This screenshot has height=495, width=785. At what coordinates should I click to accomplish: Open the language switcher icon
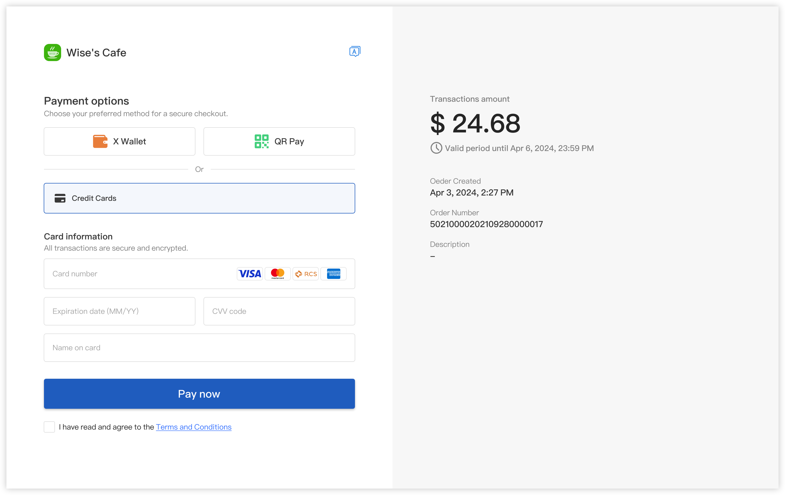click(x=354, y=51)
